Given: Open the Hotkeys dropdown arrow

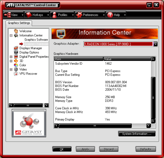Looking at the screenshot, I should (x=48, y=15).
